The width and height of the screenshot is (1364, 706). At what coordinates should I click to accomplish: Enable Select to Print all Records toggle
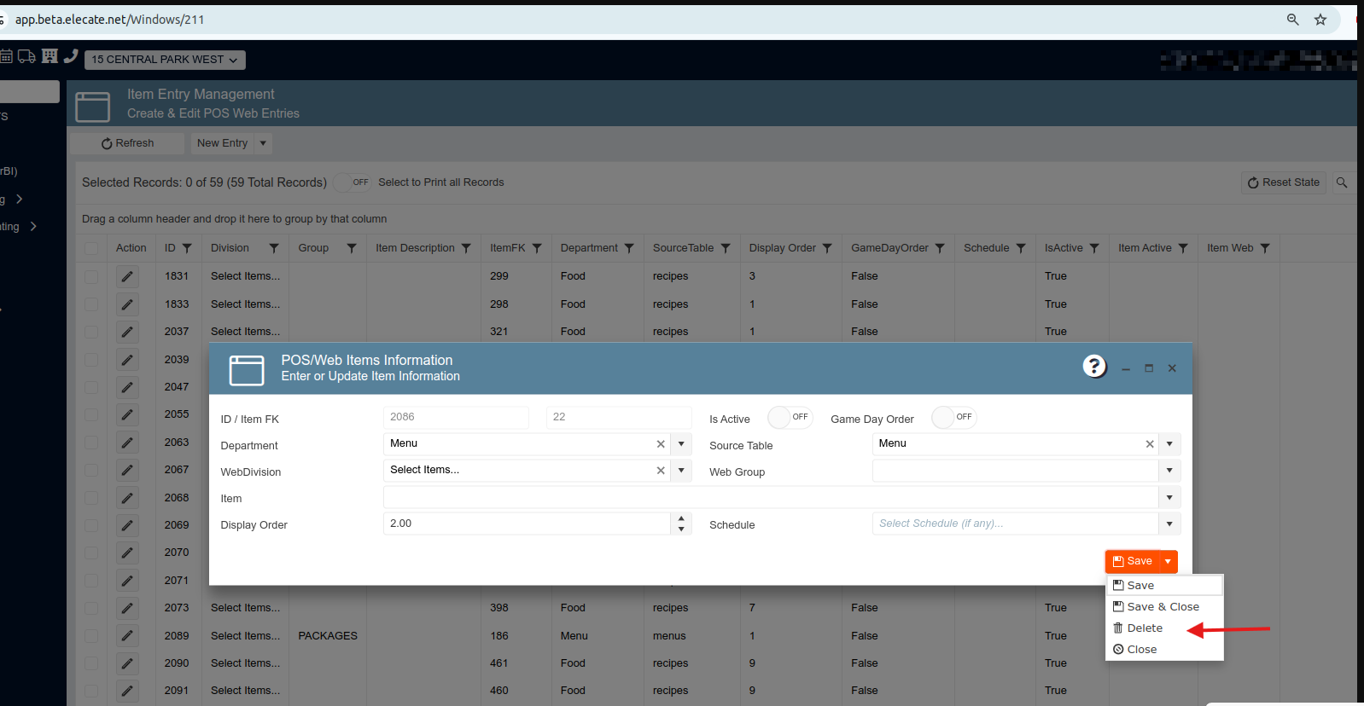352,182
